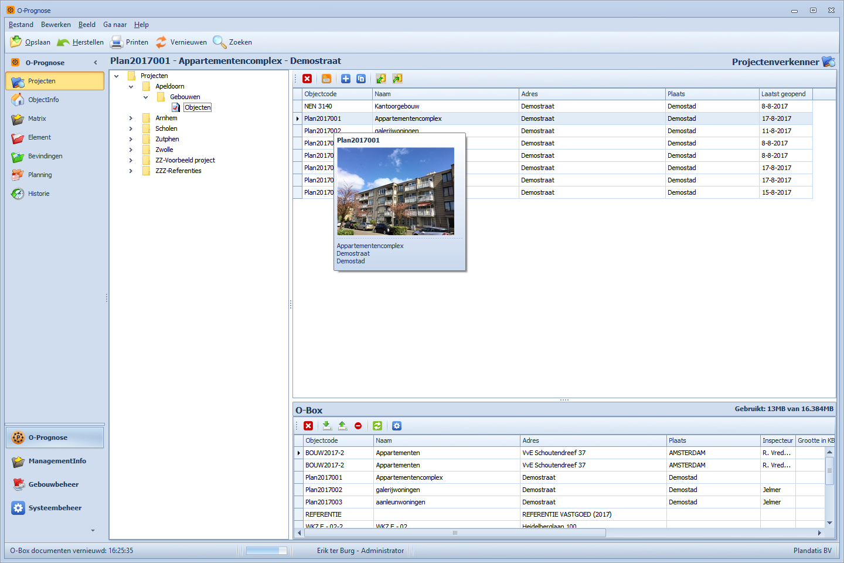Click the Projectenverkenner header icon
Viewport: 844px width, 563px height.
[x=828, y=62]
